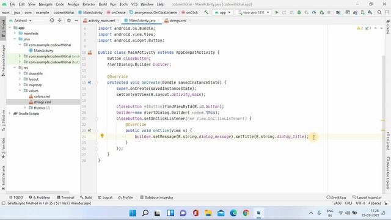Collapse the app module tree node
Viewport: 391px width, 220px height.
pos(10,28)
